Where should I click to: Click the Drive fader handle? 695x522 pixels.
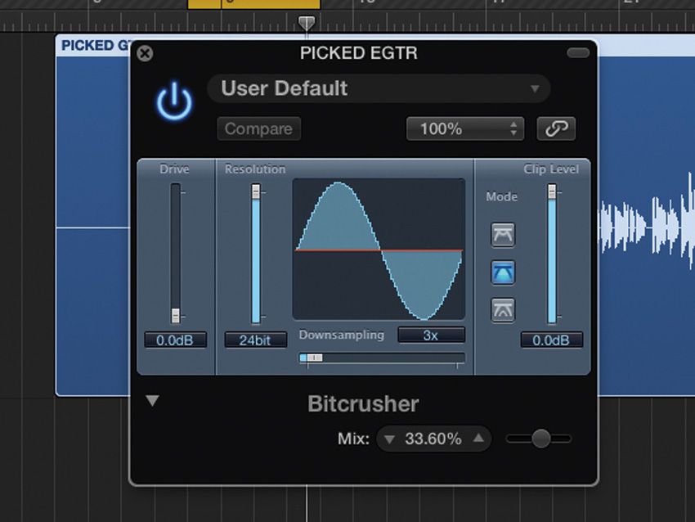pos(176,317)
